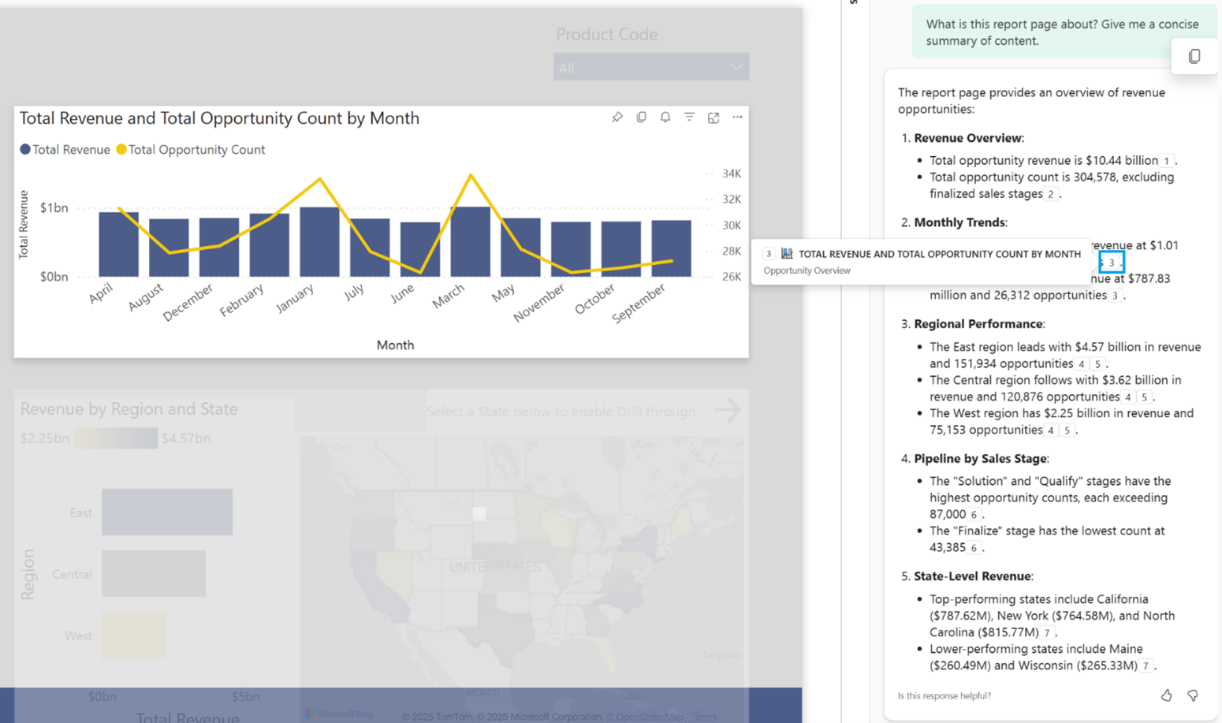Open citation 7 after Wisconsin ($265.33M)

1146,666
